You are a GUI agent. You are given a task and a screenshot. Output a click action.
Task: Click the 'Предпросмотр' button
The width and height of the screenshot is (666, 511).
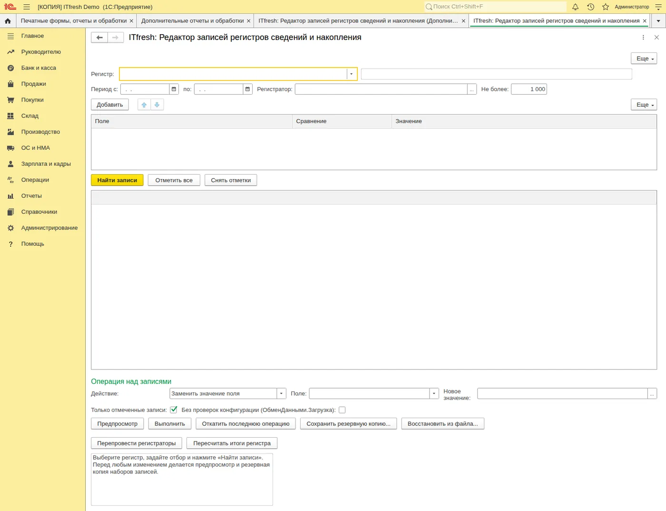point(118,424)
